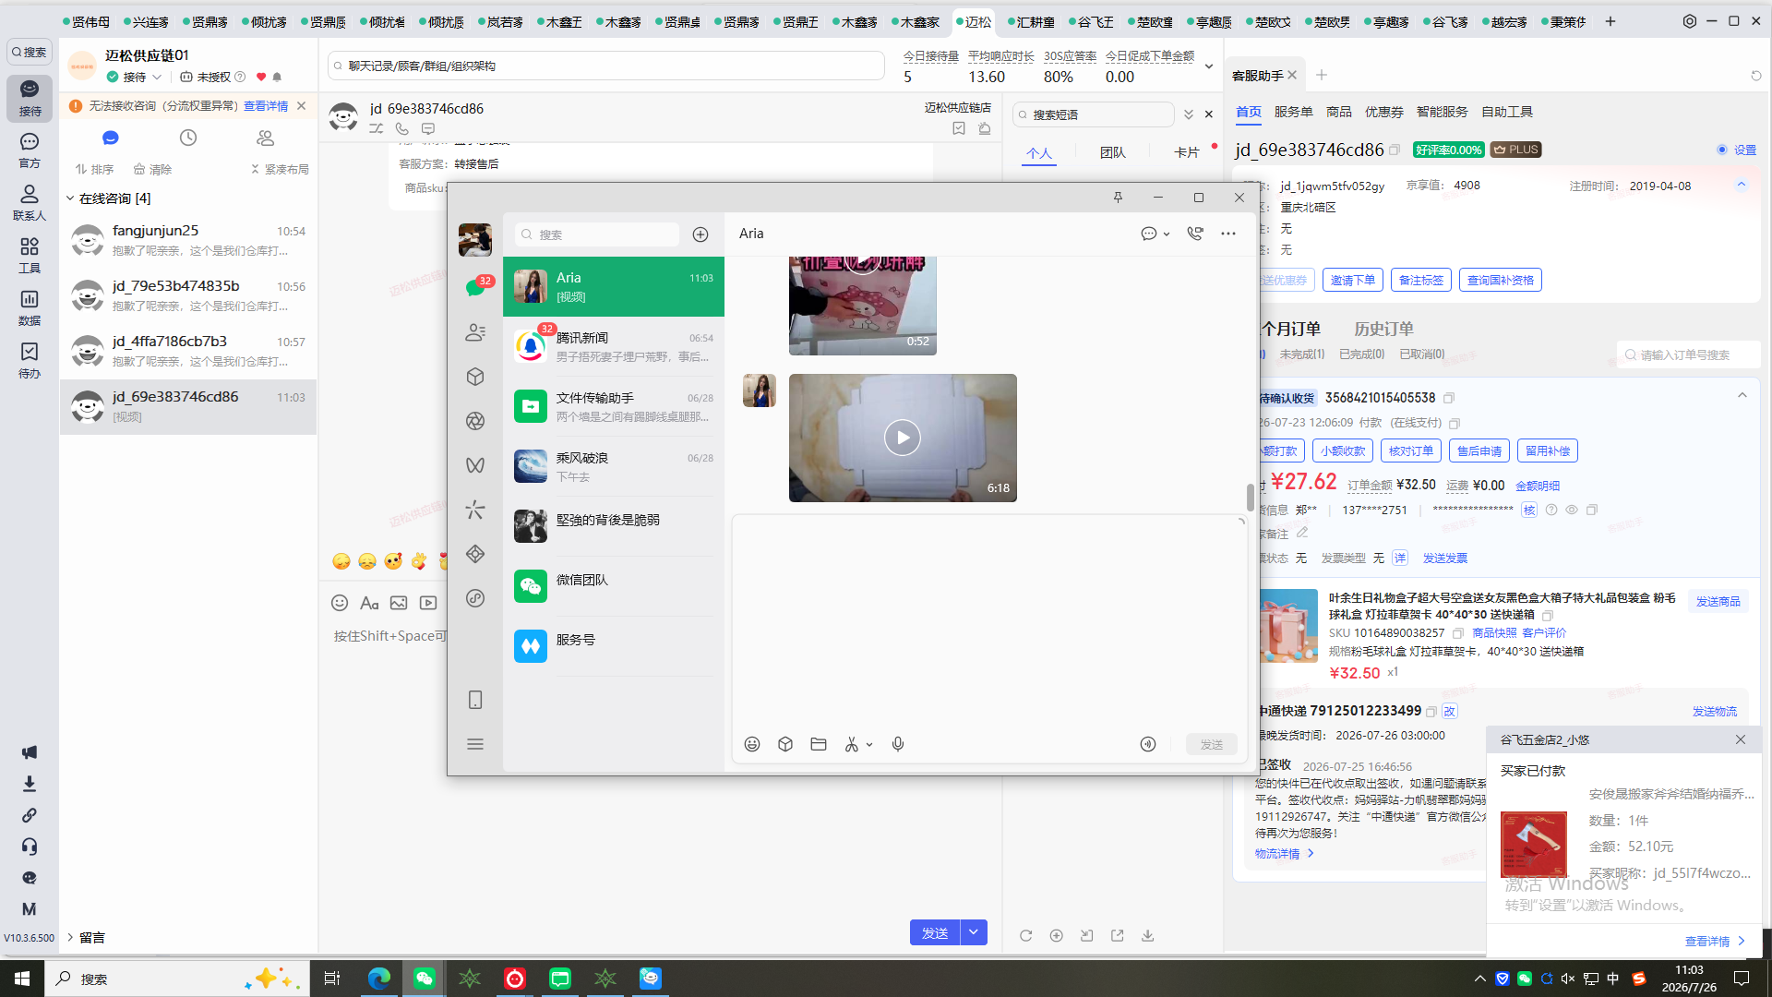Open WeChat chats icon with 32 badge

pyautogui.click(x=475, y=288)
